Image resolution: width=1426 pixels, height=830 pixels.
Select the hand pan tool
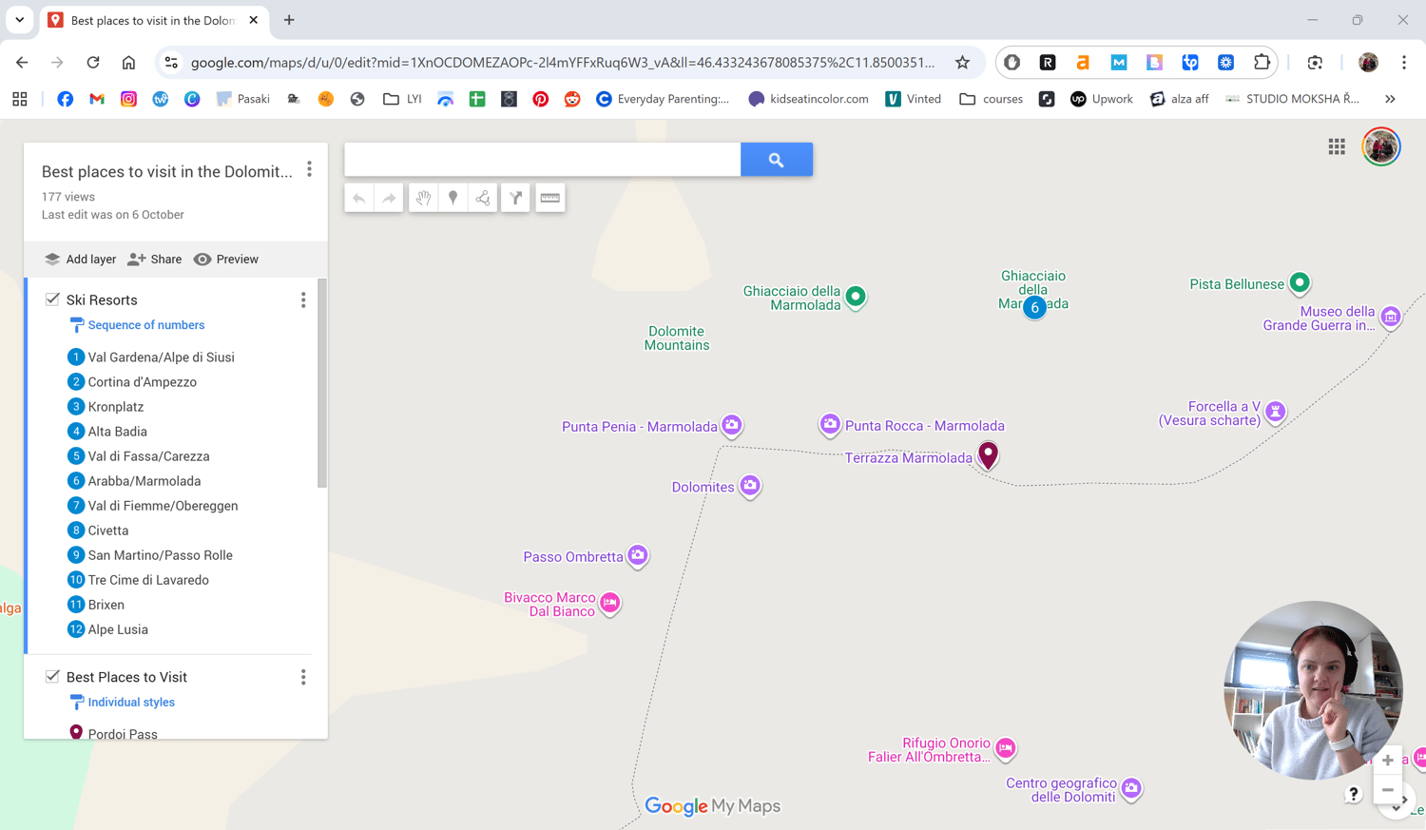423,198
